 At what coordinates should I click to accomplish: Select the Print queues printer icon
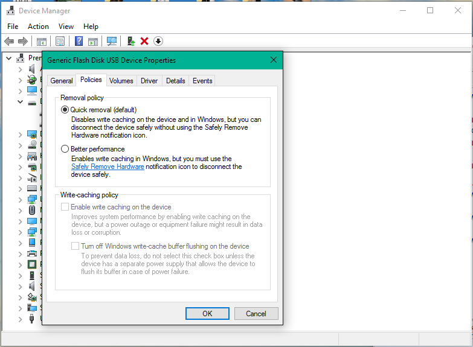tap(32, 253)
